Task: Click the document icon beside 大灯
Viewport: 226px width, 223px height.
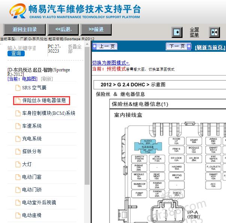Action: [x=18, y=164]
